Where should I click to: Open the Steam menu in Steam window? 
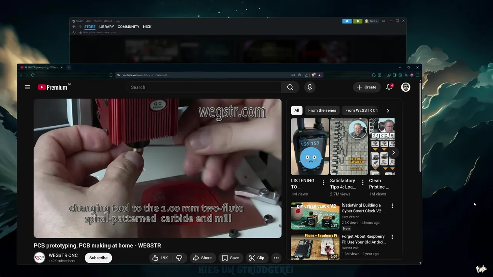(x=79, y=21)
